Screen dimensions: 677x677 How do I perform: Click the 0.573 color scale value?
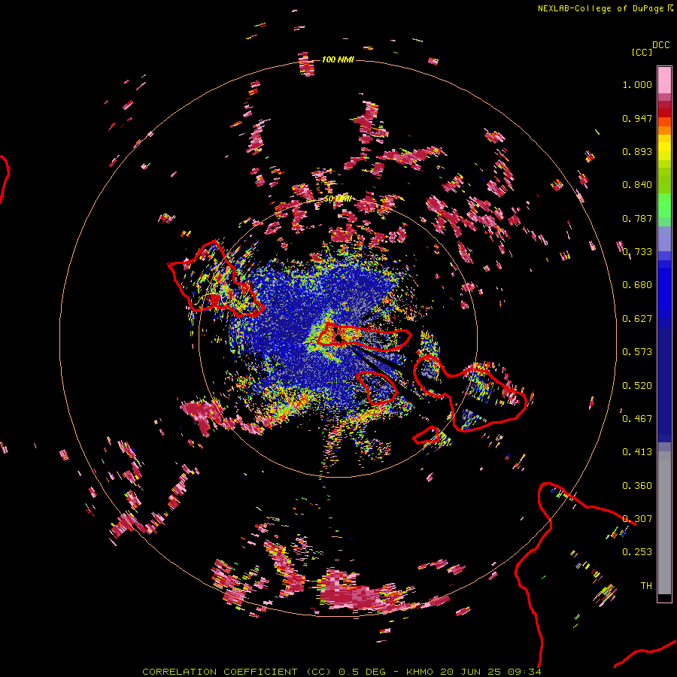[x=637, y=352]
